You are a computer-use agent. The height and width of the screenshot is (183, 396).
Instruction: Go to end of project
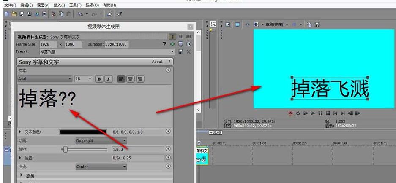tap(343, 113)
